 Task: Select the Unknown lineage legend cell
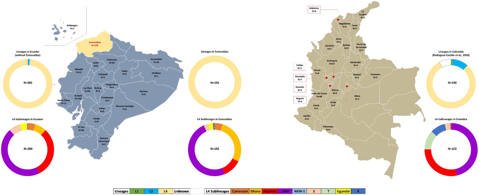click(x=181, y=191)
